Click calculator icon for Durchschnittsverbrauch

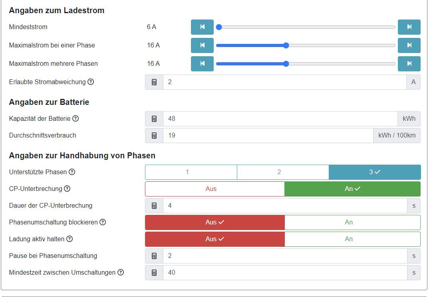point(154,136)
